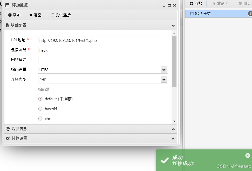Maximize the 添加数据 dialog
252x171 pixels.
click(169, 5)
